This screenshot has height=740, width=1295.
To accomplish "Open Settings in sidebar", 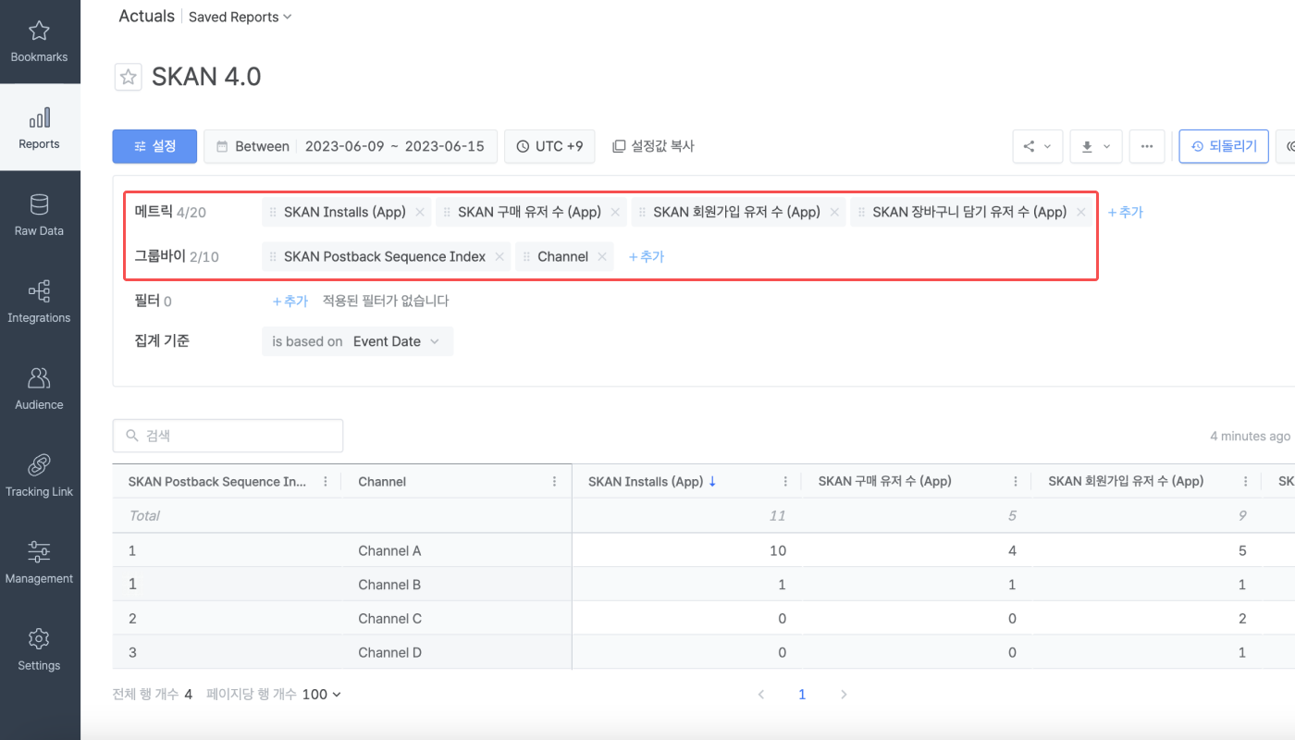I will tap(39, 650).
